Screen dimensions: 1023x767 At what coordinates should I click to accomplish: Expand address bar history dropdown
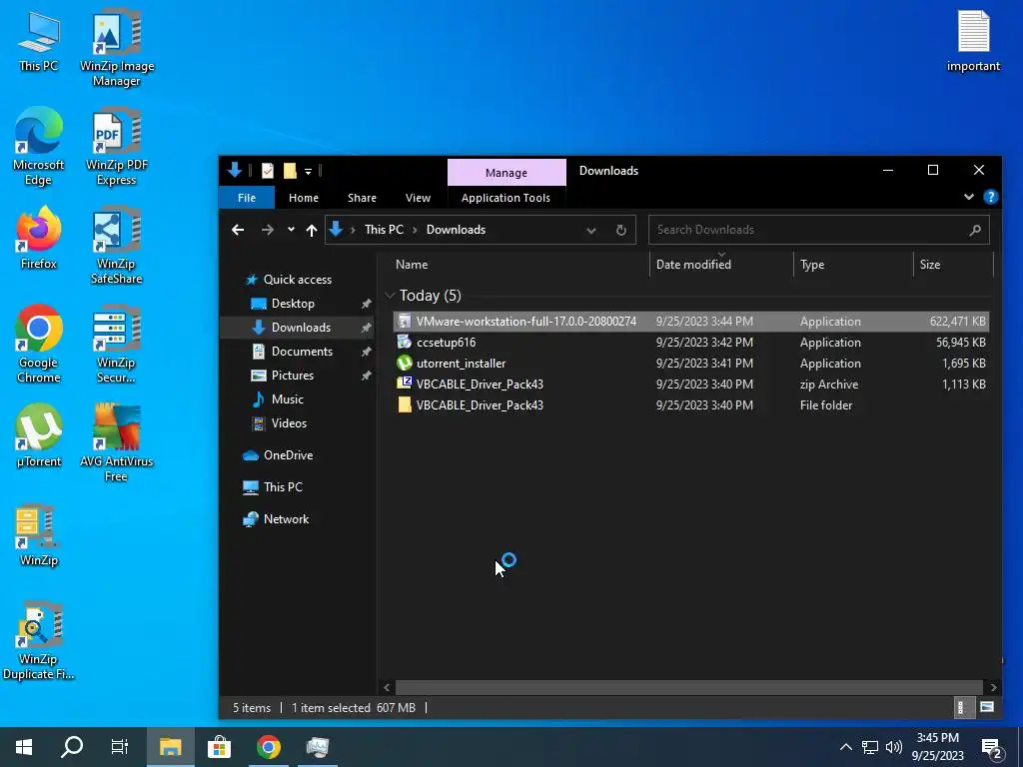tap(591, 230)
